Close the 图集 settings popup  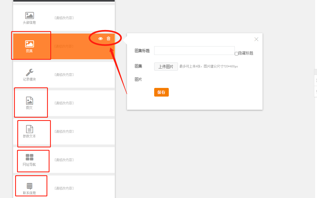tap(256, 39)
